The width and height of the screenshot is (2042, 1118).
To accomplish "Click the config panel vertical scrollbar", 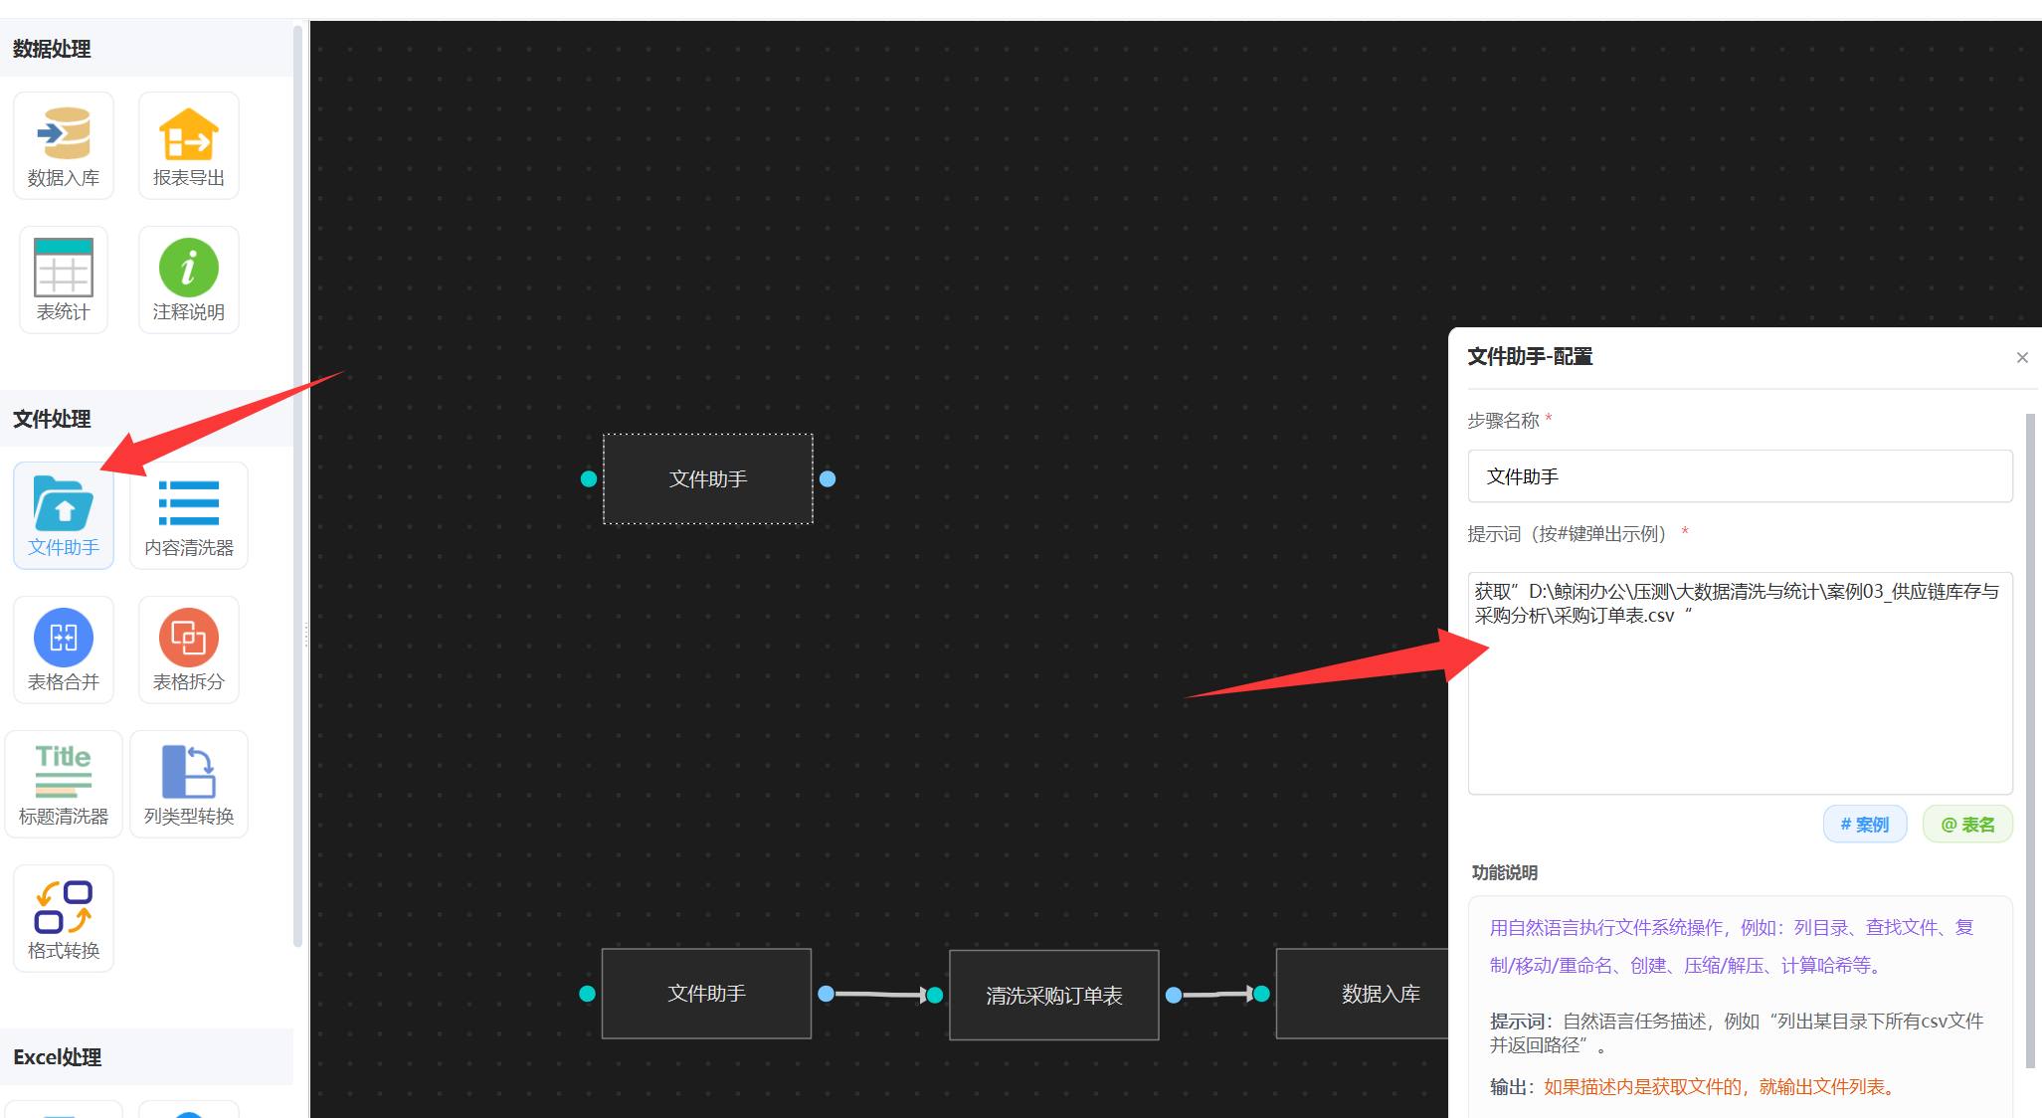I will click(2030, 741).
